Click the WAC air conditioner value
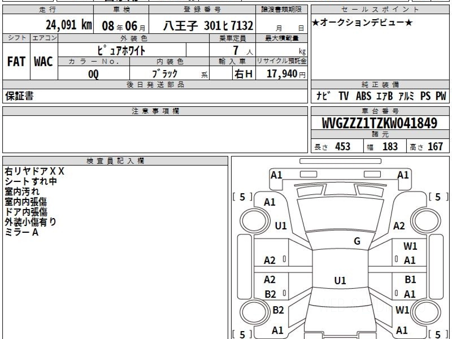The height and width of the screenshot is (339, 452). point(44,62)
